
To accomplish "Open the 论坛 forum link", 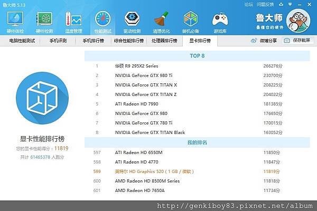I will (248, 4).
